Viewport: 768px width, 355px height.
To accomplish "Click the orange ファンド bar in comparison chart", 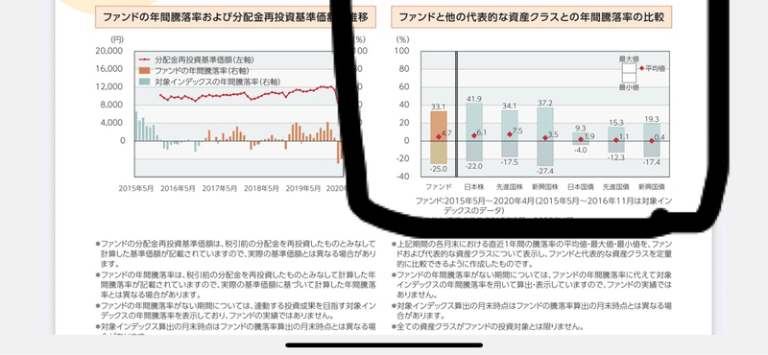I will (x=439, y=137).
